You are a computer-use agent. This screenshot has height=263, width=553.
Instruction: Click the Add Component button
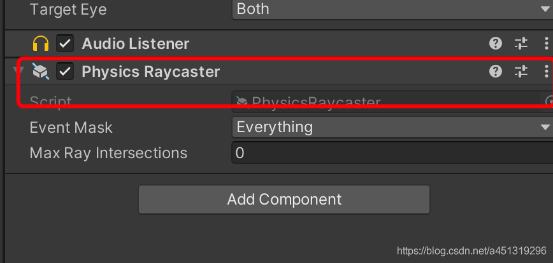(284, 199)
